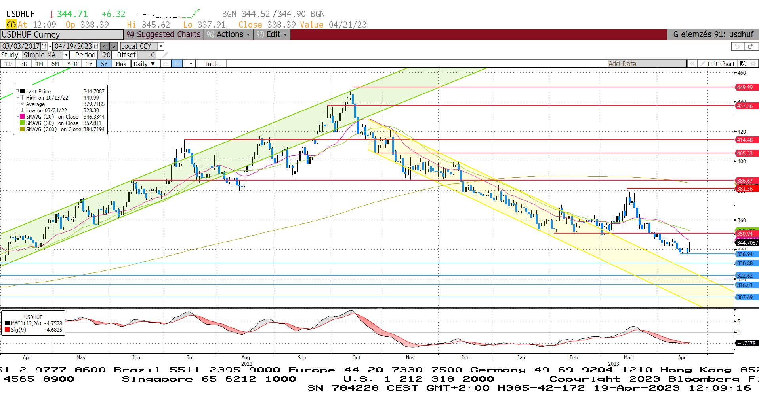Click the start date field 03/03/2017

(21, 46)
